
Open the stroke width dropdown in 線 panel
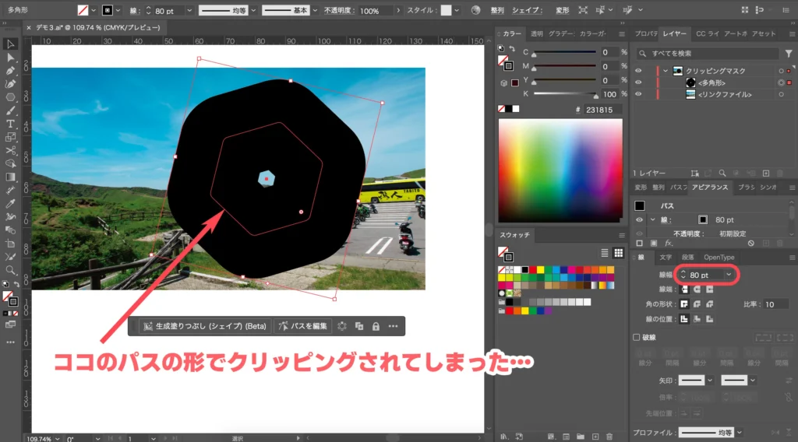(x=729, y=275)
